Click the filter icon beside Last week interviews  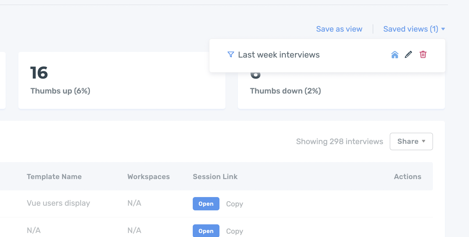tap(230, 55)
